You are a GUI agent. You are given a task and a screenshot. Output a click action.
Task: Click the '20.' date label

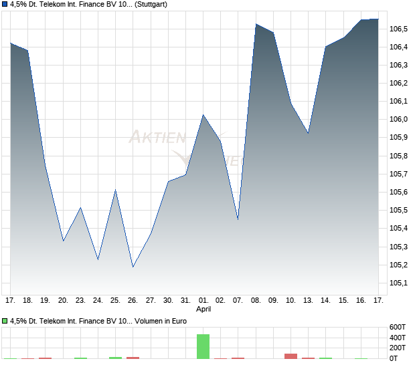pos(63,301)
